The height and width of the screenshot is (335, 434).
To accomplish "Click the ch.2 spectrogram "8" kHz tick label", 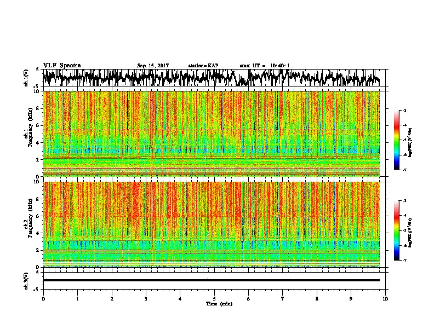I will pos(38,199).
